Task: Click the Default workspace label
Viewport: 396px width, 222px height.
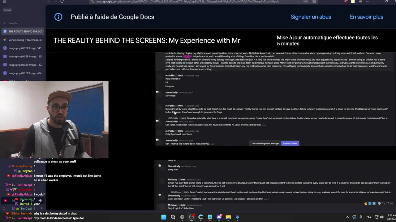Action: coord(7,10)
